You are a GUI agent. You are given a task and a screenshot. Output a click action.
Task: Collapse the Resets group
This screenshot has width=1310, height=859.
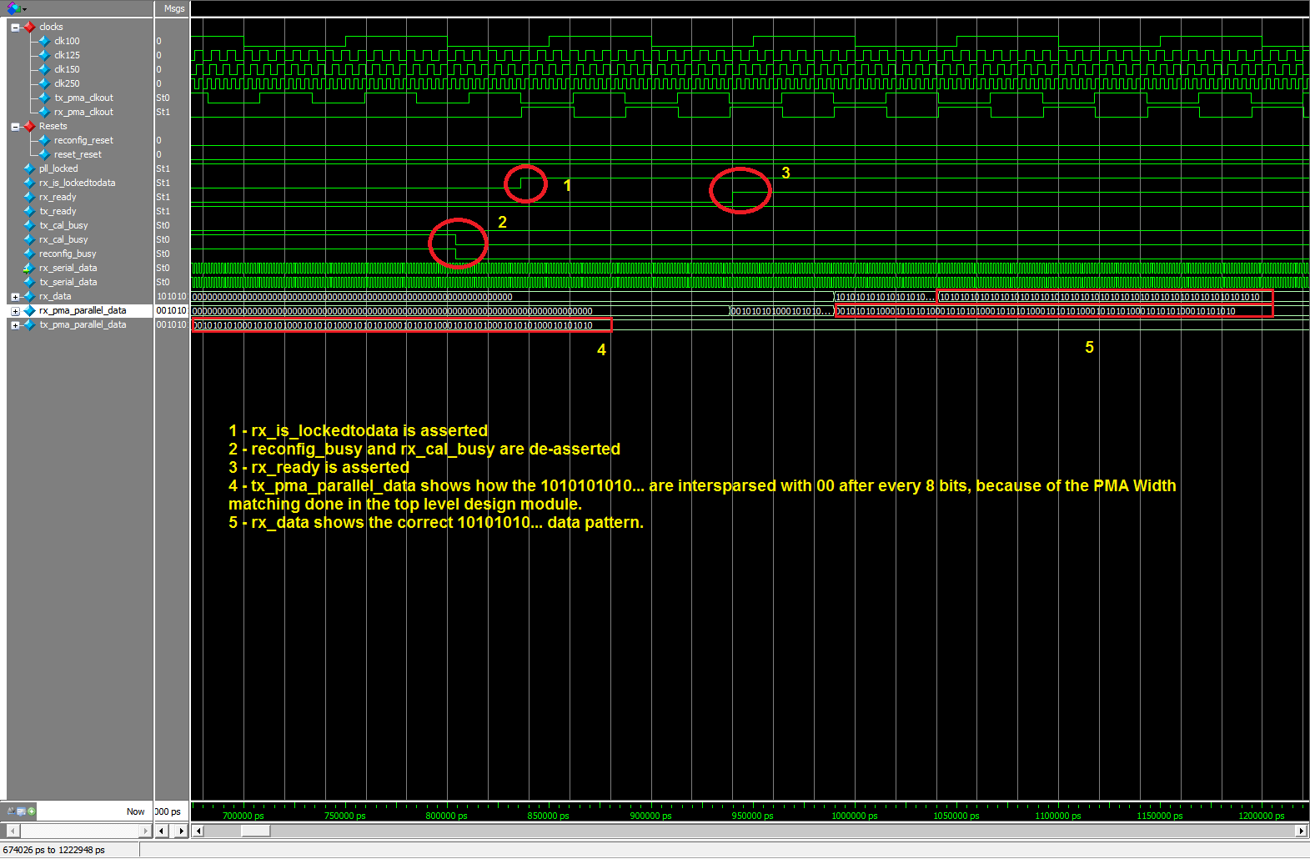coord(15,127)
